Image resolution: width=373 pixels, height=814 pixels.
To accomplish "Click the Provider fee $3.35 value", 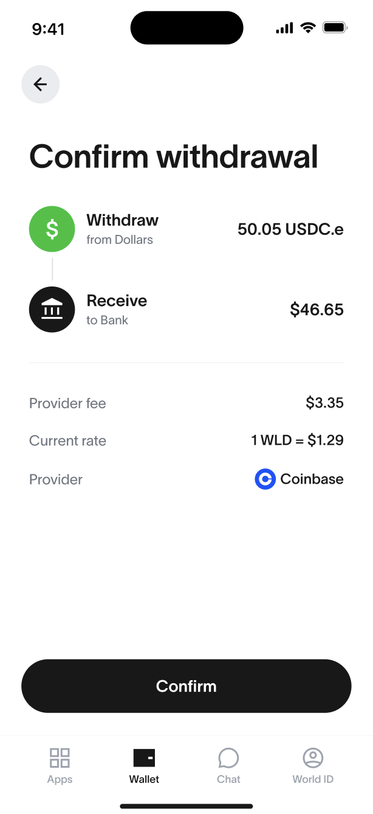I will coord(324,403).
